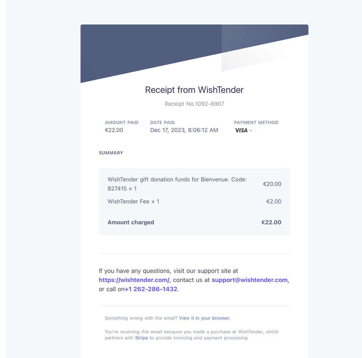Click the DATE PAID label

[x=162, y=122]
